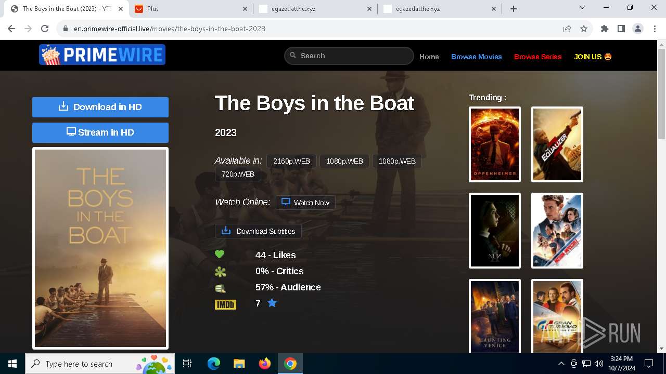Open Browse Movies link
Image resolution: width=666 pixels, height=374 pixels.
point(477,57)
